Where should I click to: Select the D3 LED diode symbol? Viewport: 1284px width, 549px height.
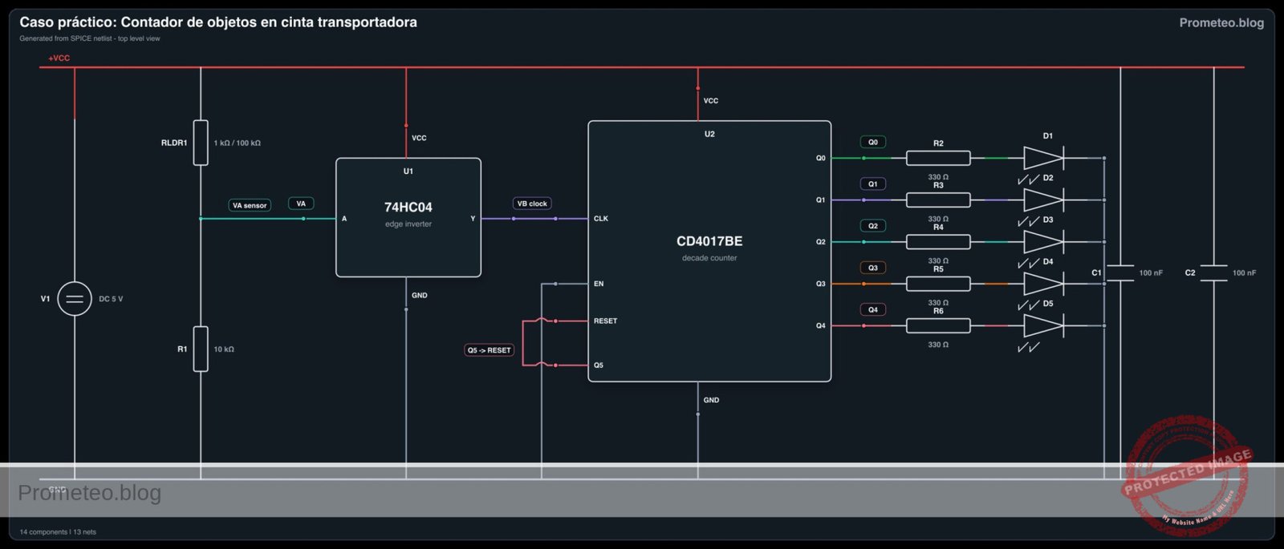pyautogui.click(x=1043, y=241)
